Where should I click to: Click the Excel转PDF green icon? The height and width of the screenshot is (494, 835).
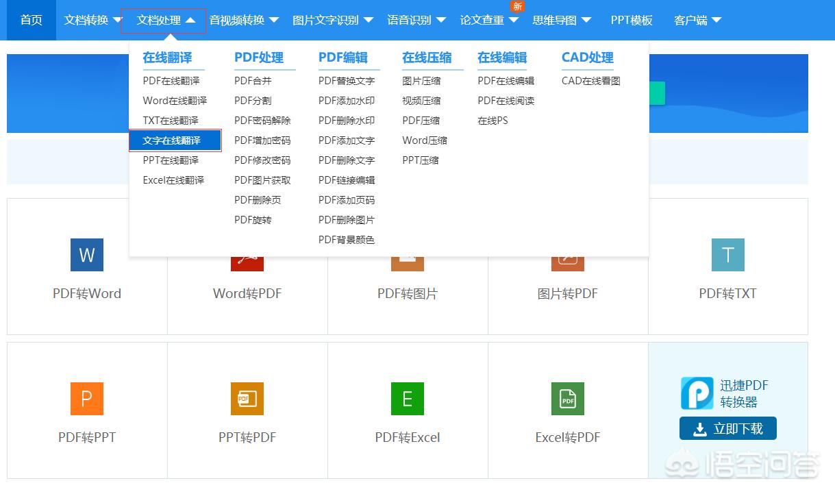point(568,399)
